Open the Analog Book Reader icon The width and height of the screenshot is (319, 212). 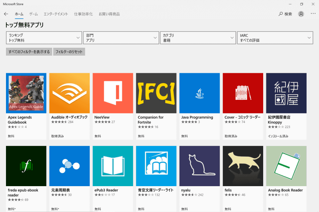point(286,166)
